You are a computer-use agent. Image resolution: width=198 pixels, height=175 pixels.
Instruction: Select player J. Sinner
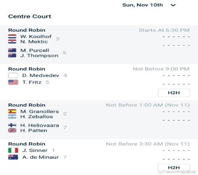pyautogui.click(x=35, y=150)
